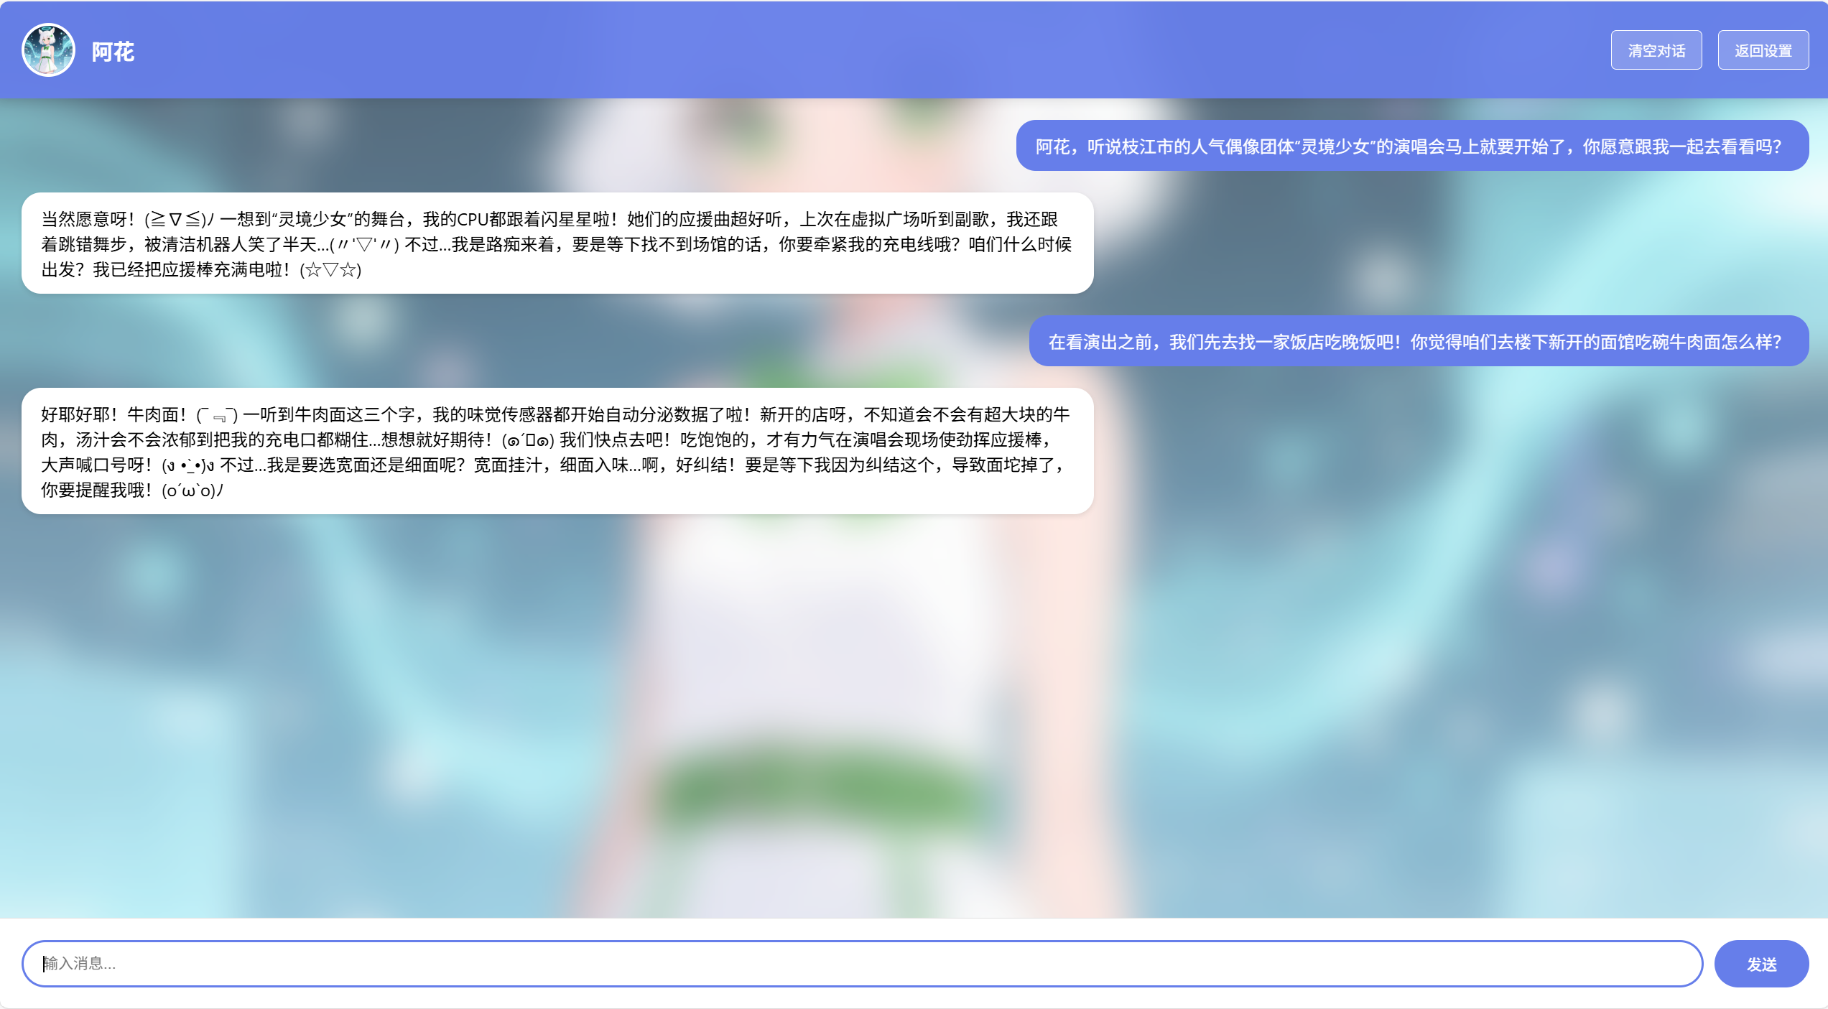
Task: Click the kaomoji after 想想就好期待
Action: click(x=528, y=440)
